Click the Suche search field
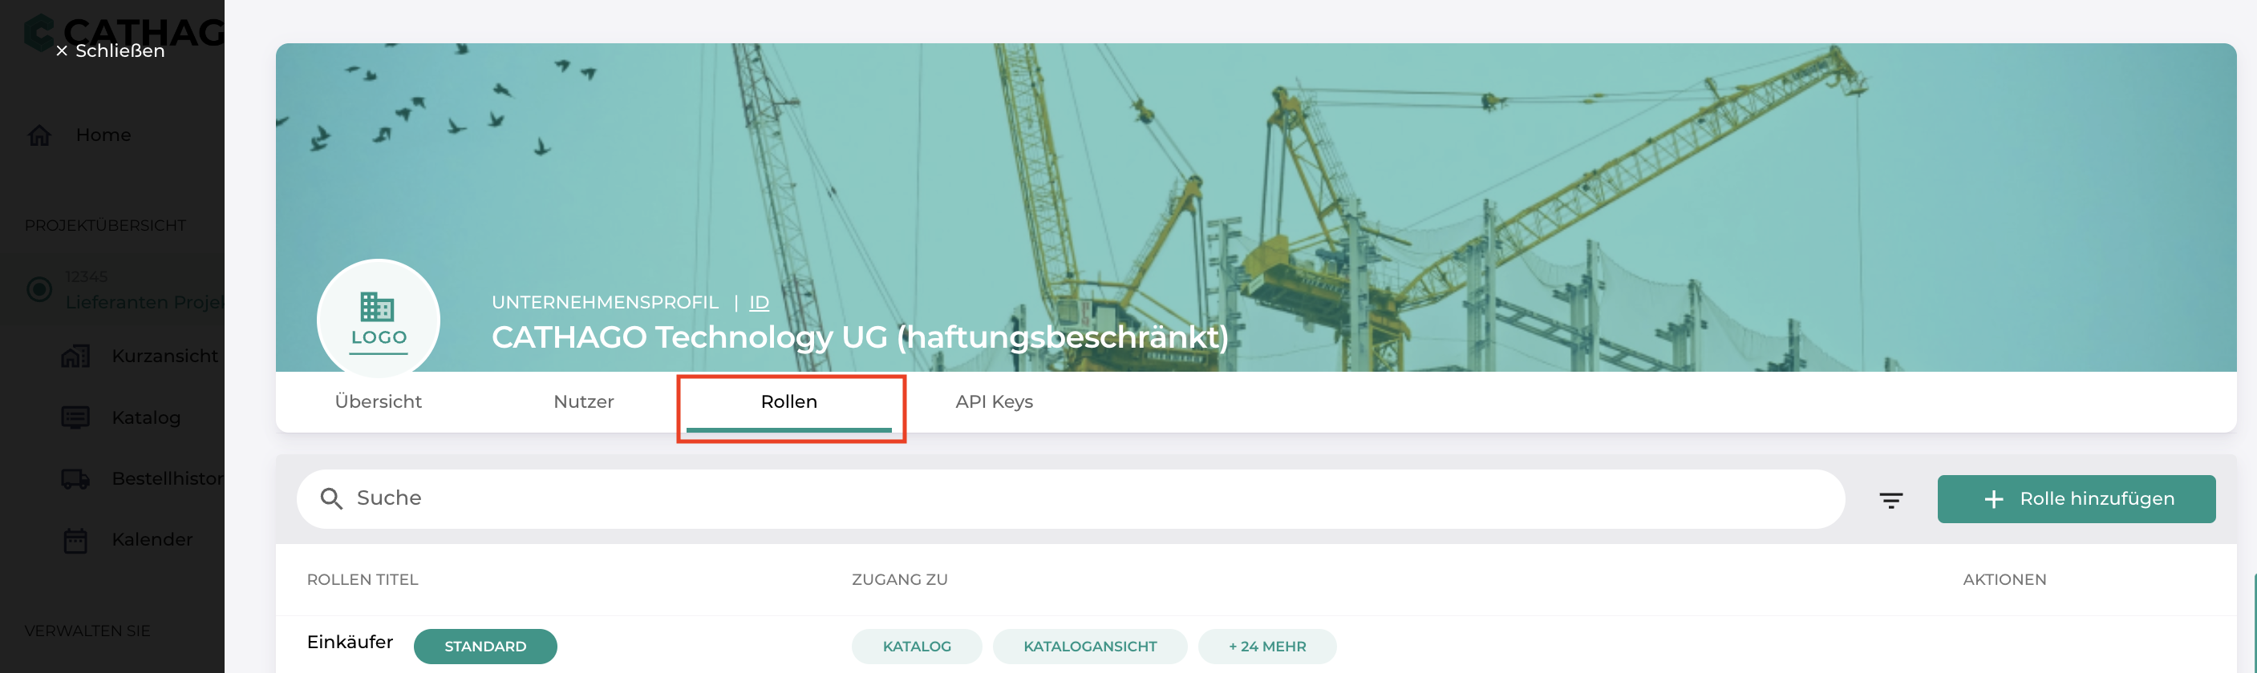Screen dimensions: 2257x673 1071,499
